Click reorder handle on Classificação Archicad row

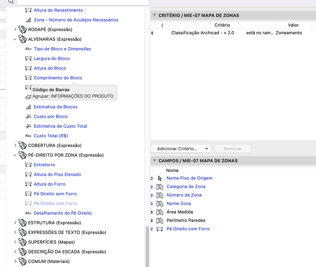(x=152, y=33)
